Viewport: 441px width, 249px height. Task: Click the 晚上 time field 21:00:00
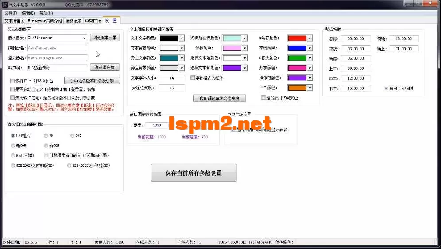(x=404, y=49)
